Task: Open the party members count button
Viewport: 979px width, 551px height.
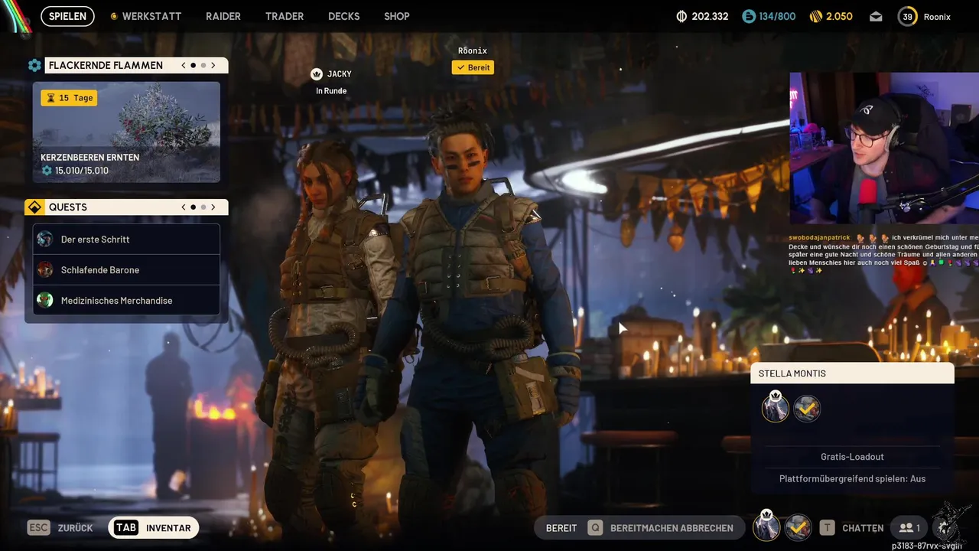Action: (x=909, y=528)
